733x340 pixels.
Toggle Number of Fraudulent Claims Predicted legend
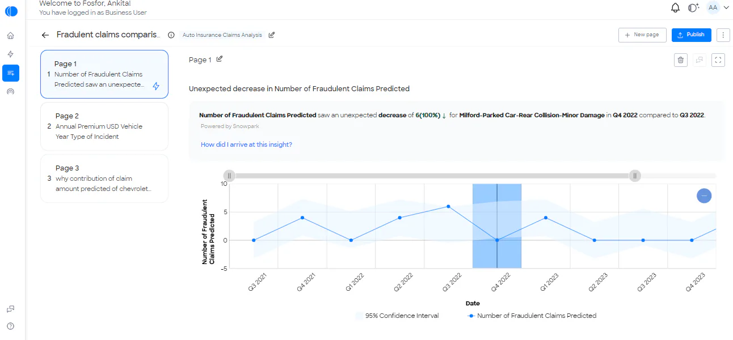532,316
